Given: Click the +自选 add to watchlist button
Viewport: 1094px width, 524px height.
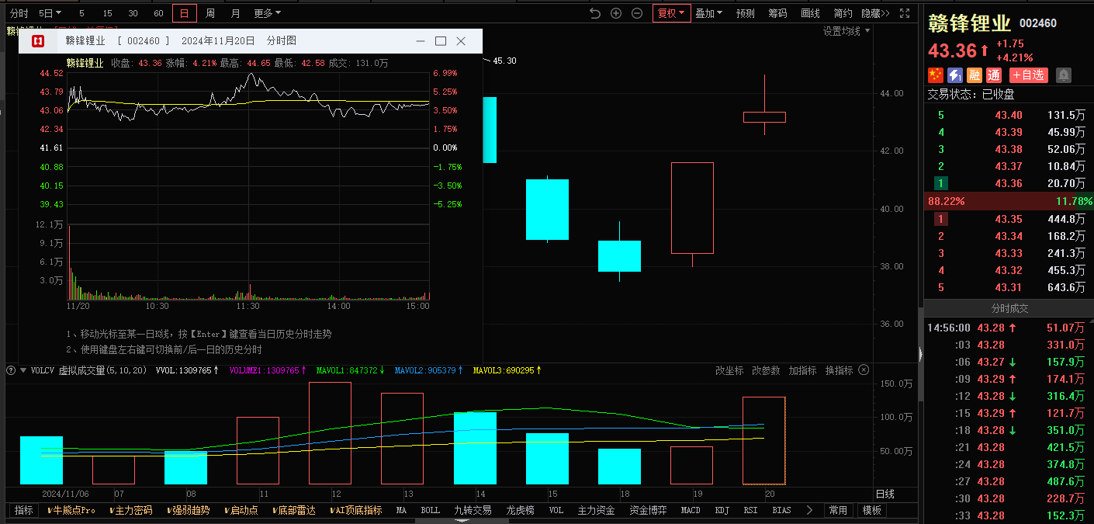Looking at the screenshot, I should click(x=1028, y=75).
